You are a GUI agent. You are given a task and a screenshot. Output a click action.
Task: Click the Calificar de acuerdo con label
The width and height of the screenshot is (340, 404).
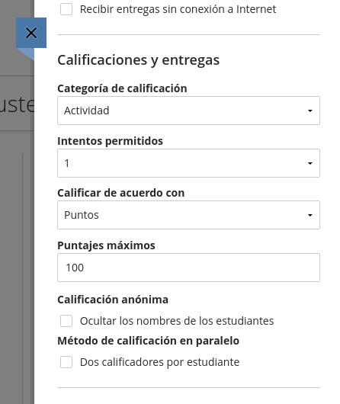(x=121, y=193)
